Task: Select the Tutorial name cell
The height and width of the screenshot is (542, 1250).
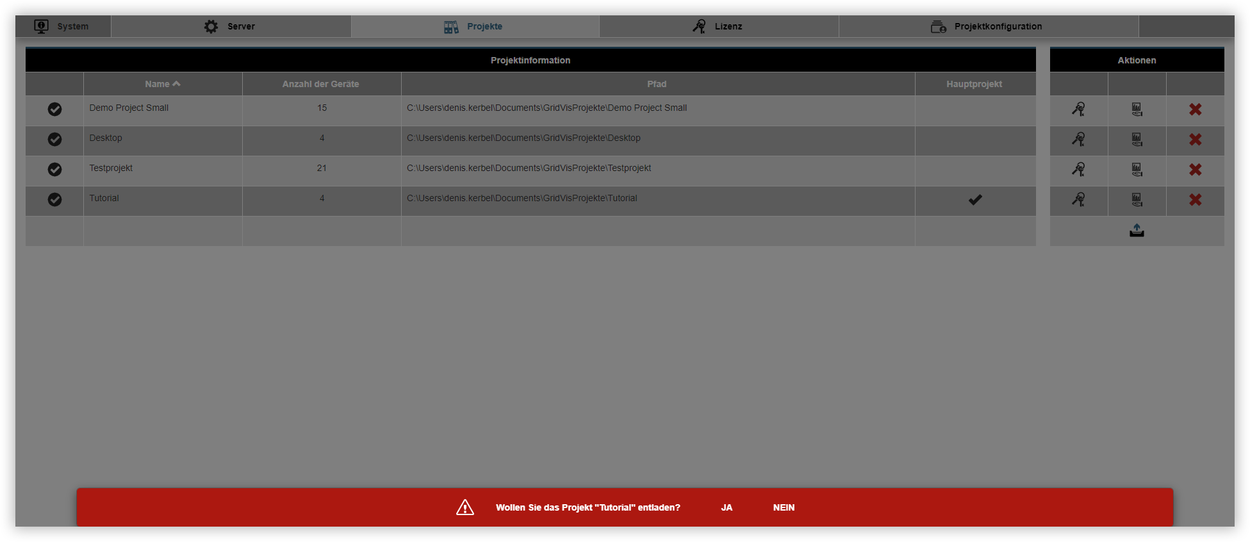Action: pyautogui.click(x=163, y=201)
